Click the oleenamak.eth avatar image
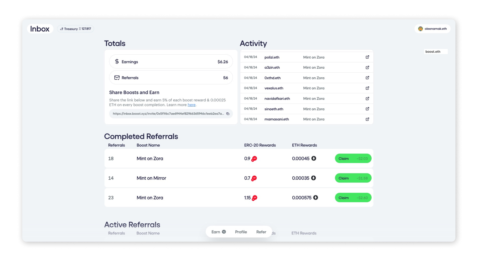The height and width of the screenshot is (261, 478). [420, 29]
